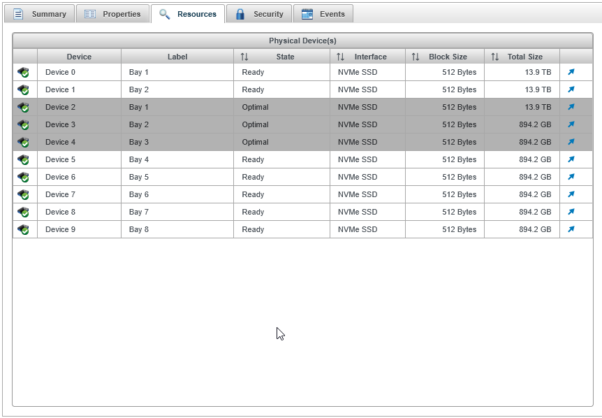Switch to the Summary tab

[x=41, y=14]
